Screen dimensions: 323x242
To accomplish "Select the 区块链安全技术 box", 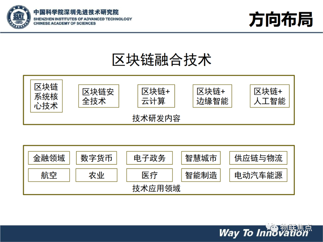I will 99,96.
